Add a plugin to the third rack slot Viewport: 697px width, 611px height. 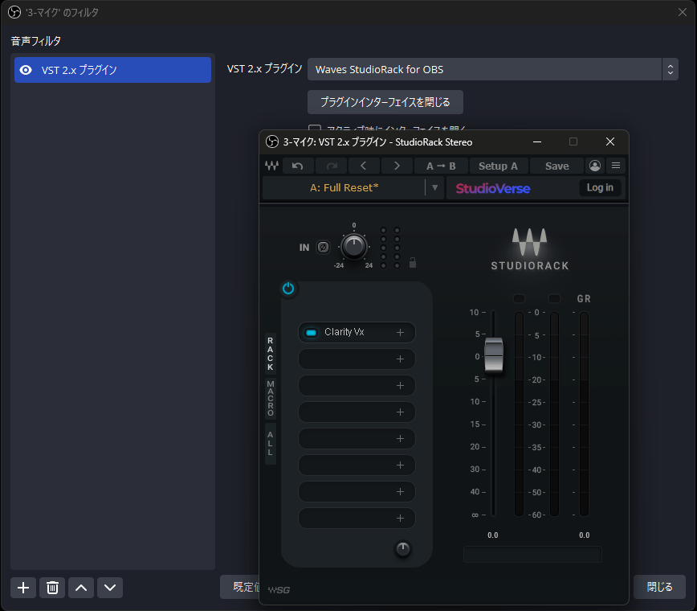click(400, 385)
